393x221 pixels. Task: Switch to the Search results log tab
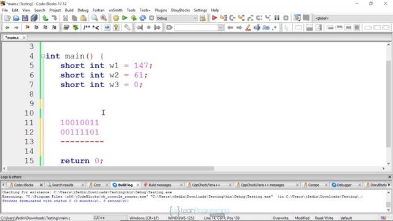[x=63, y=185]
